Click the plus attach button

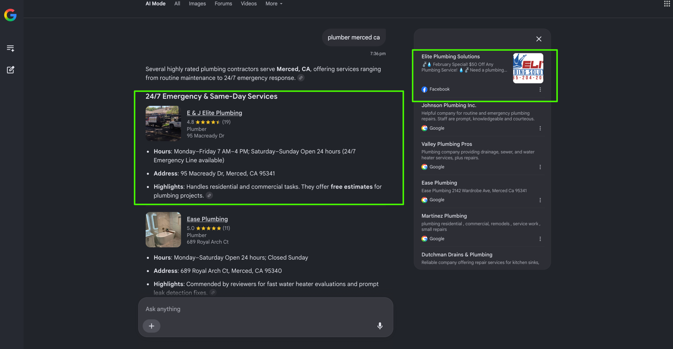tap(151, 326)
